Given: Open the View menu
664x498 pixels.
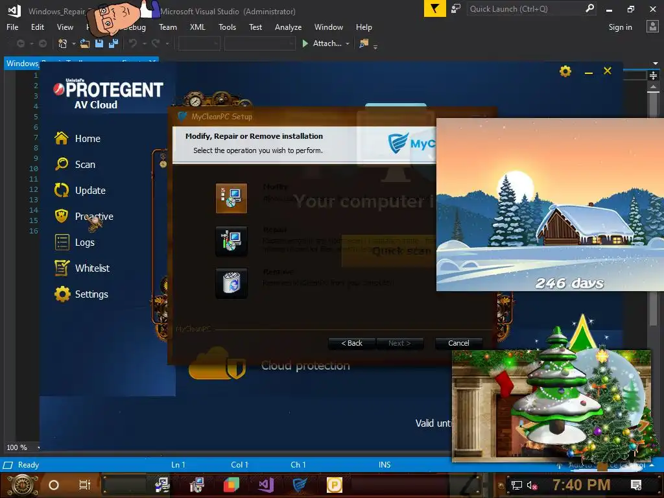Looking at the screenshot, I should point(65,27).
